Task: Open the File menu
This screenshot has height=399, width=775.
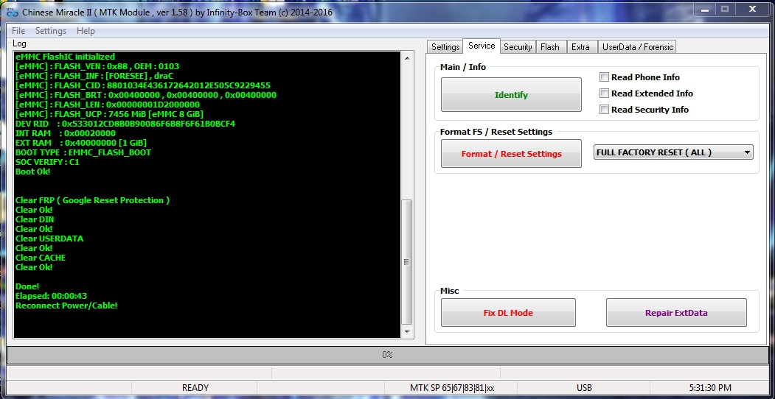Action: click(18, 31)
